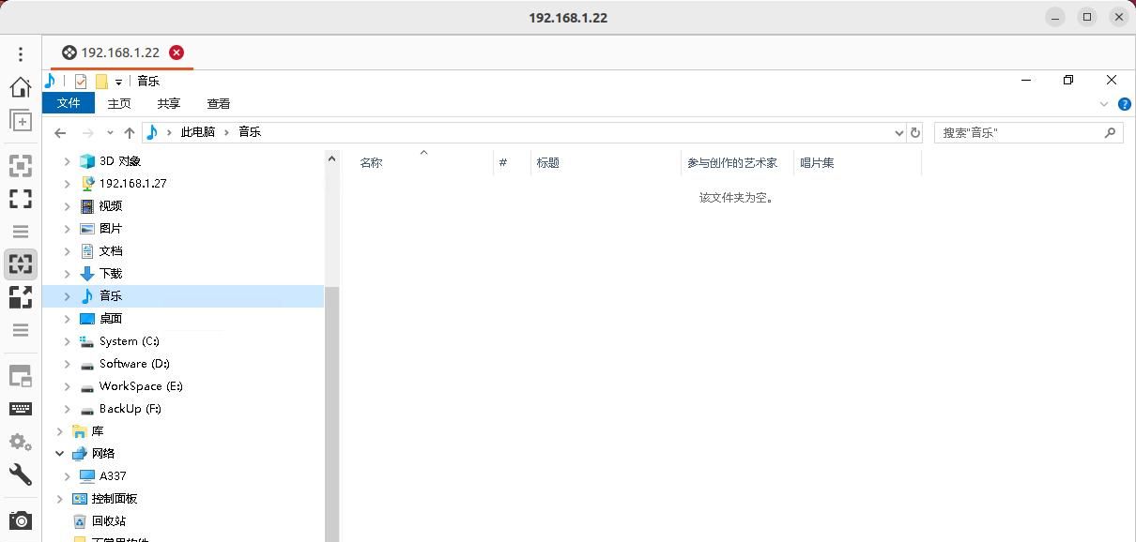Take a screenshot with the camera icon
This screenshot has width=1136, height=542.
point(21,519)
